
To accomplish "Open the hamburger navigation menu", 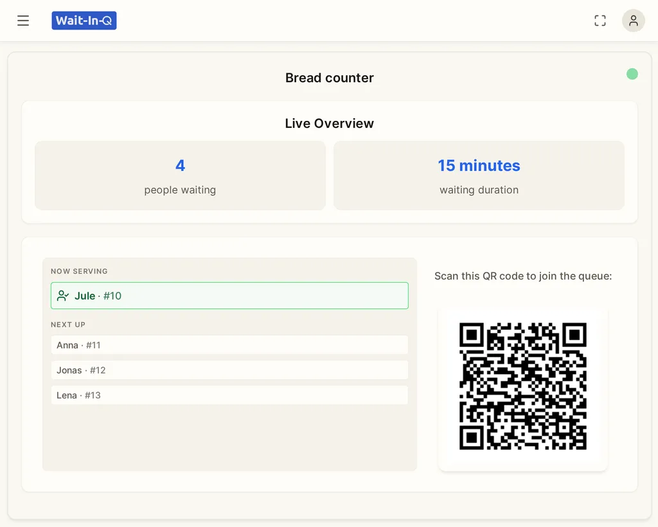I will [x=23, y=21].
